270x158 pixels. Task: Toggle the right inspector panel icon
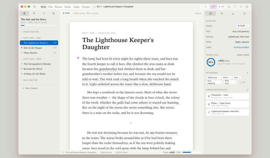point(247,7)
